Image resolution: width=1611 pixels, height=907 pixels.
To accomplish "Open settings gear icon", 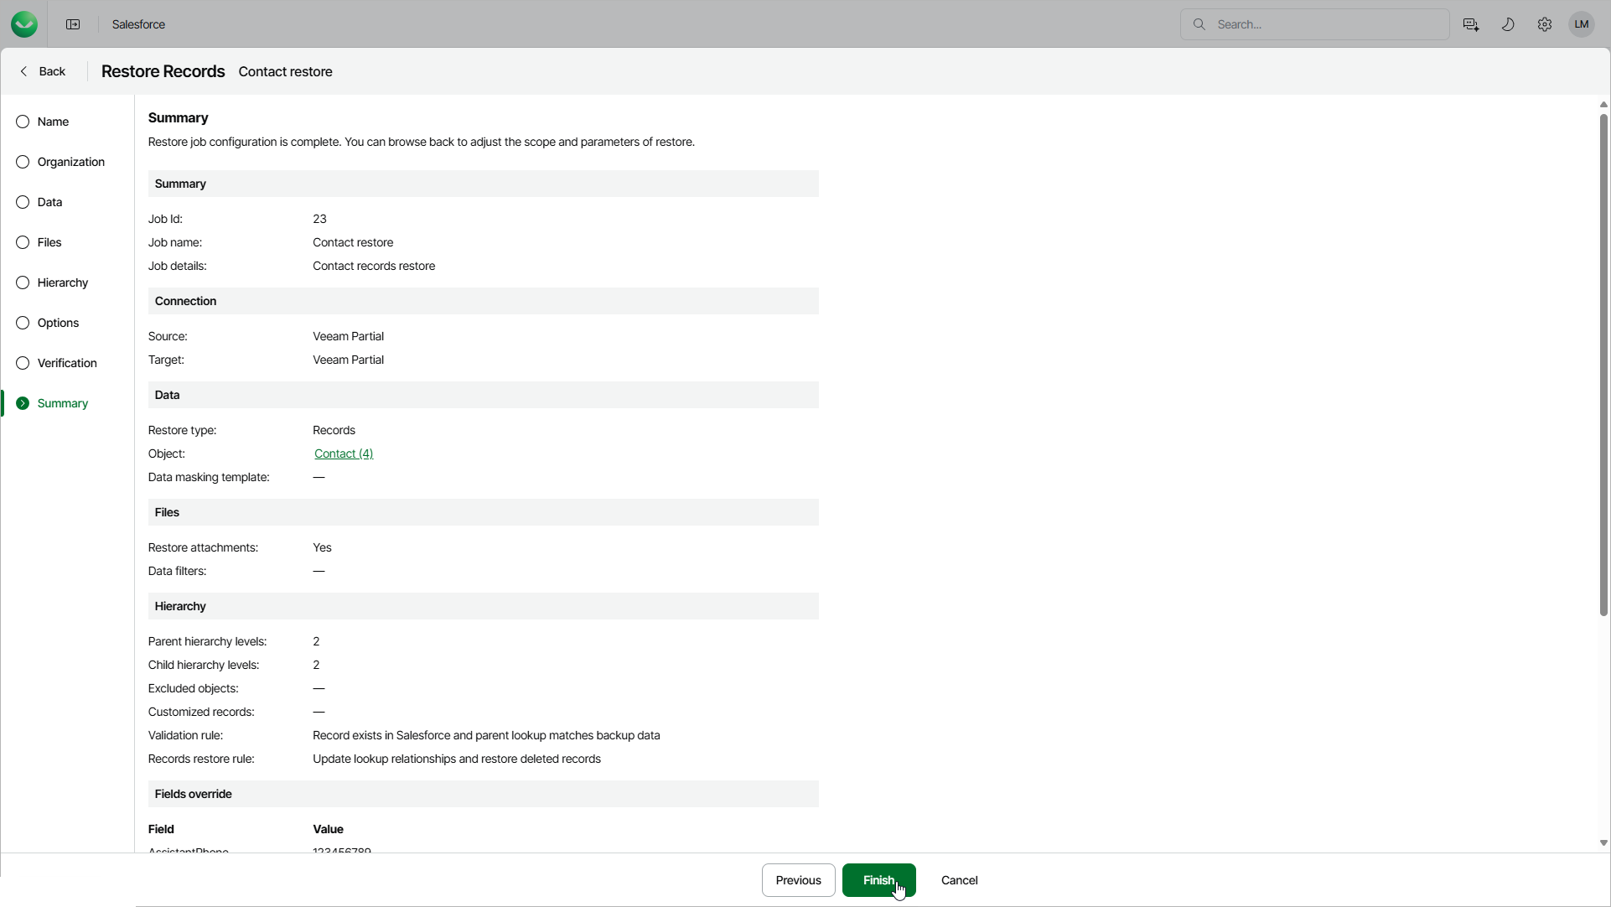I will click(1545, 24).
